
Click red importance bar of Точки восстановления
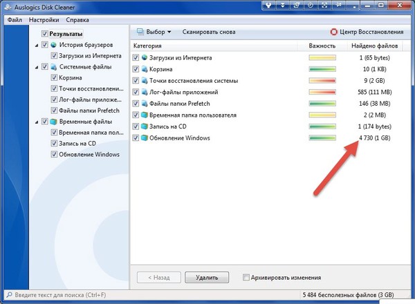[x=322, y=81]
